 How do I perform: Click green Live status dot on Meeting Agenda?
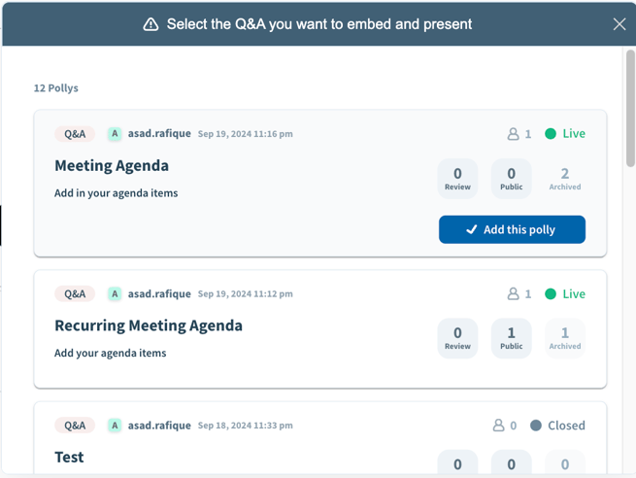(551, 133)
